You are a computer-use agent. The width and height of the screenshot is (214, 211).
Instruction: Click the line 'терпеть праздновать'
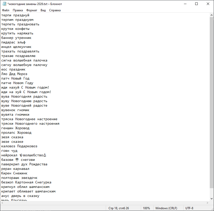[x=20, y=24]
